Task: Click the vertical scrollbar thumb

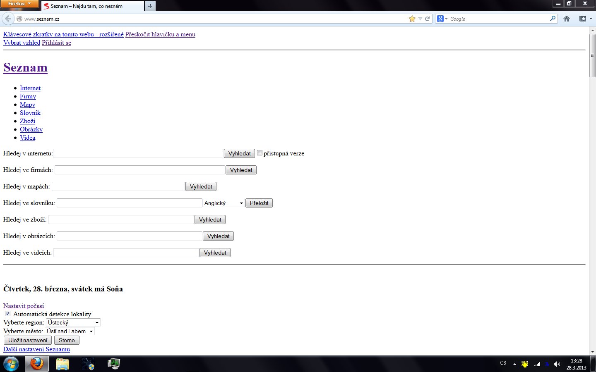Action: tap(592, 55)
